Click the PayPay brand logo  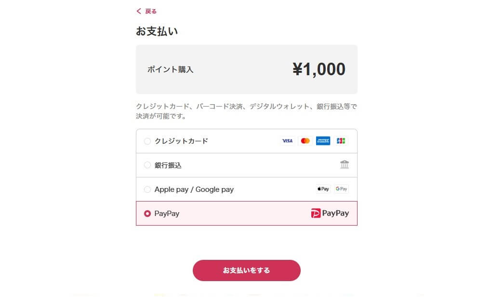pos(330,213)
